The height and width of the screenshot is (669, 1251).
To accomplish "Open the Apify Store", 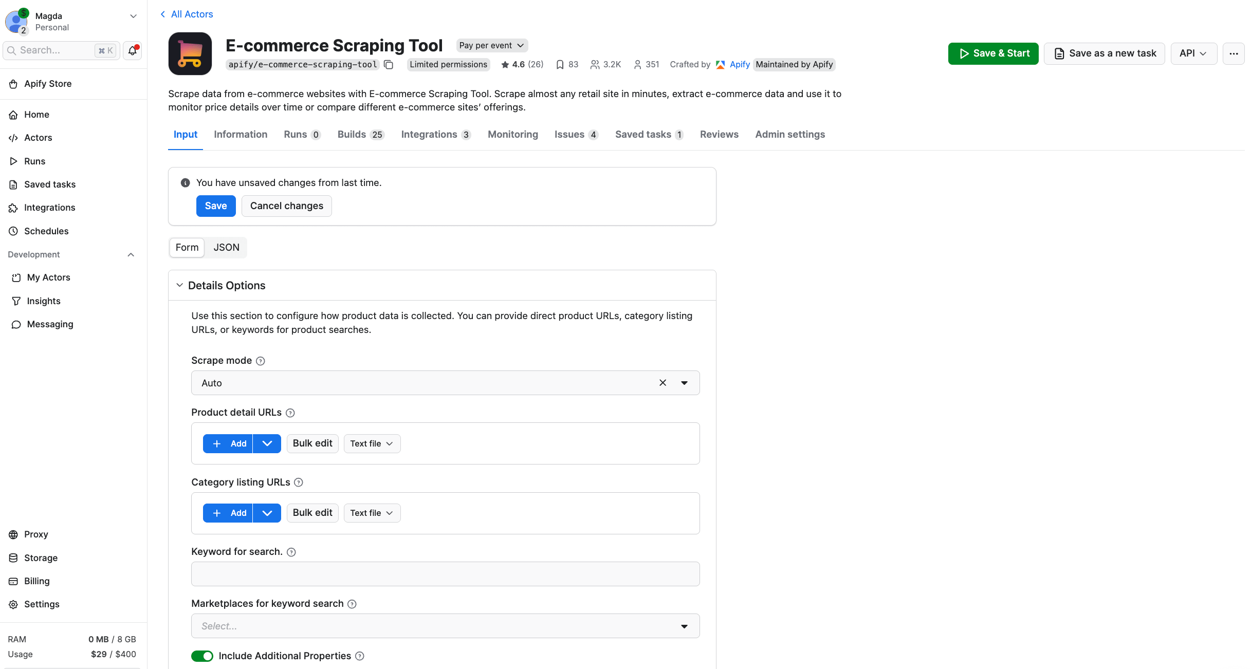I will click(x=48, y=83).
